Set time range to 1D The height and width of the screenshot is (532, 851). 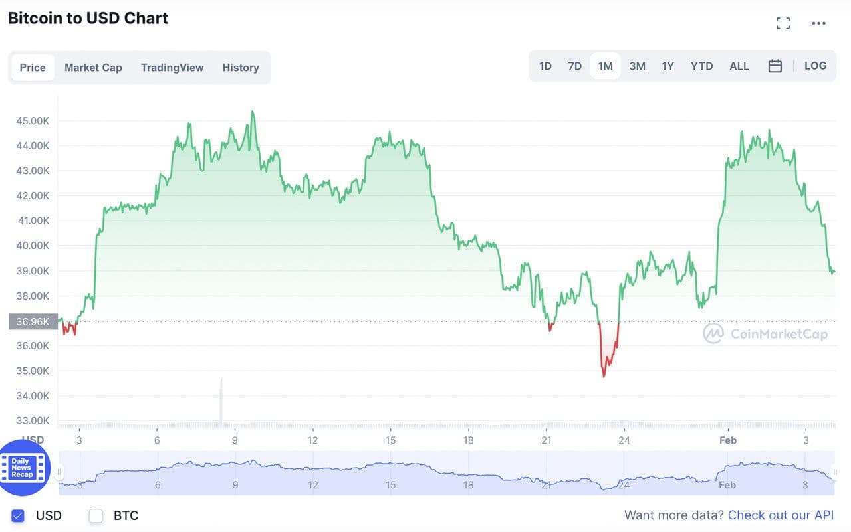tap(545, 66)
